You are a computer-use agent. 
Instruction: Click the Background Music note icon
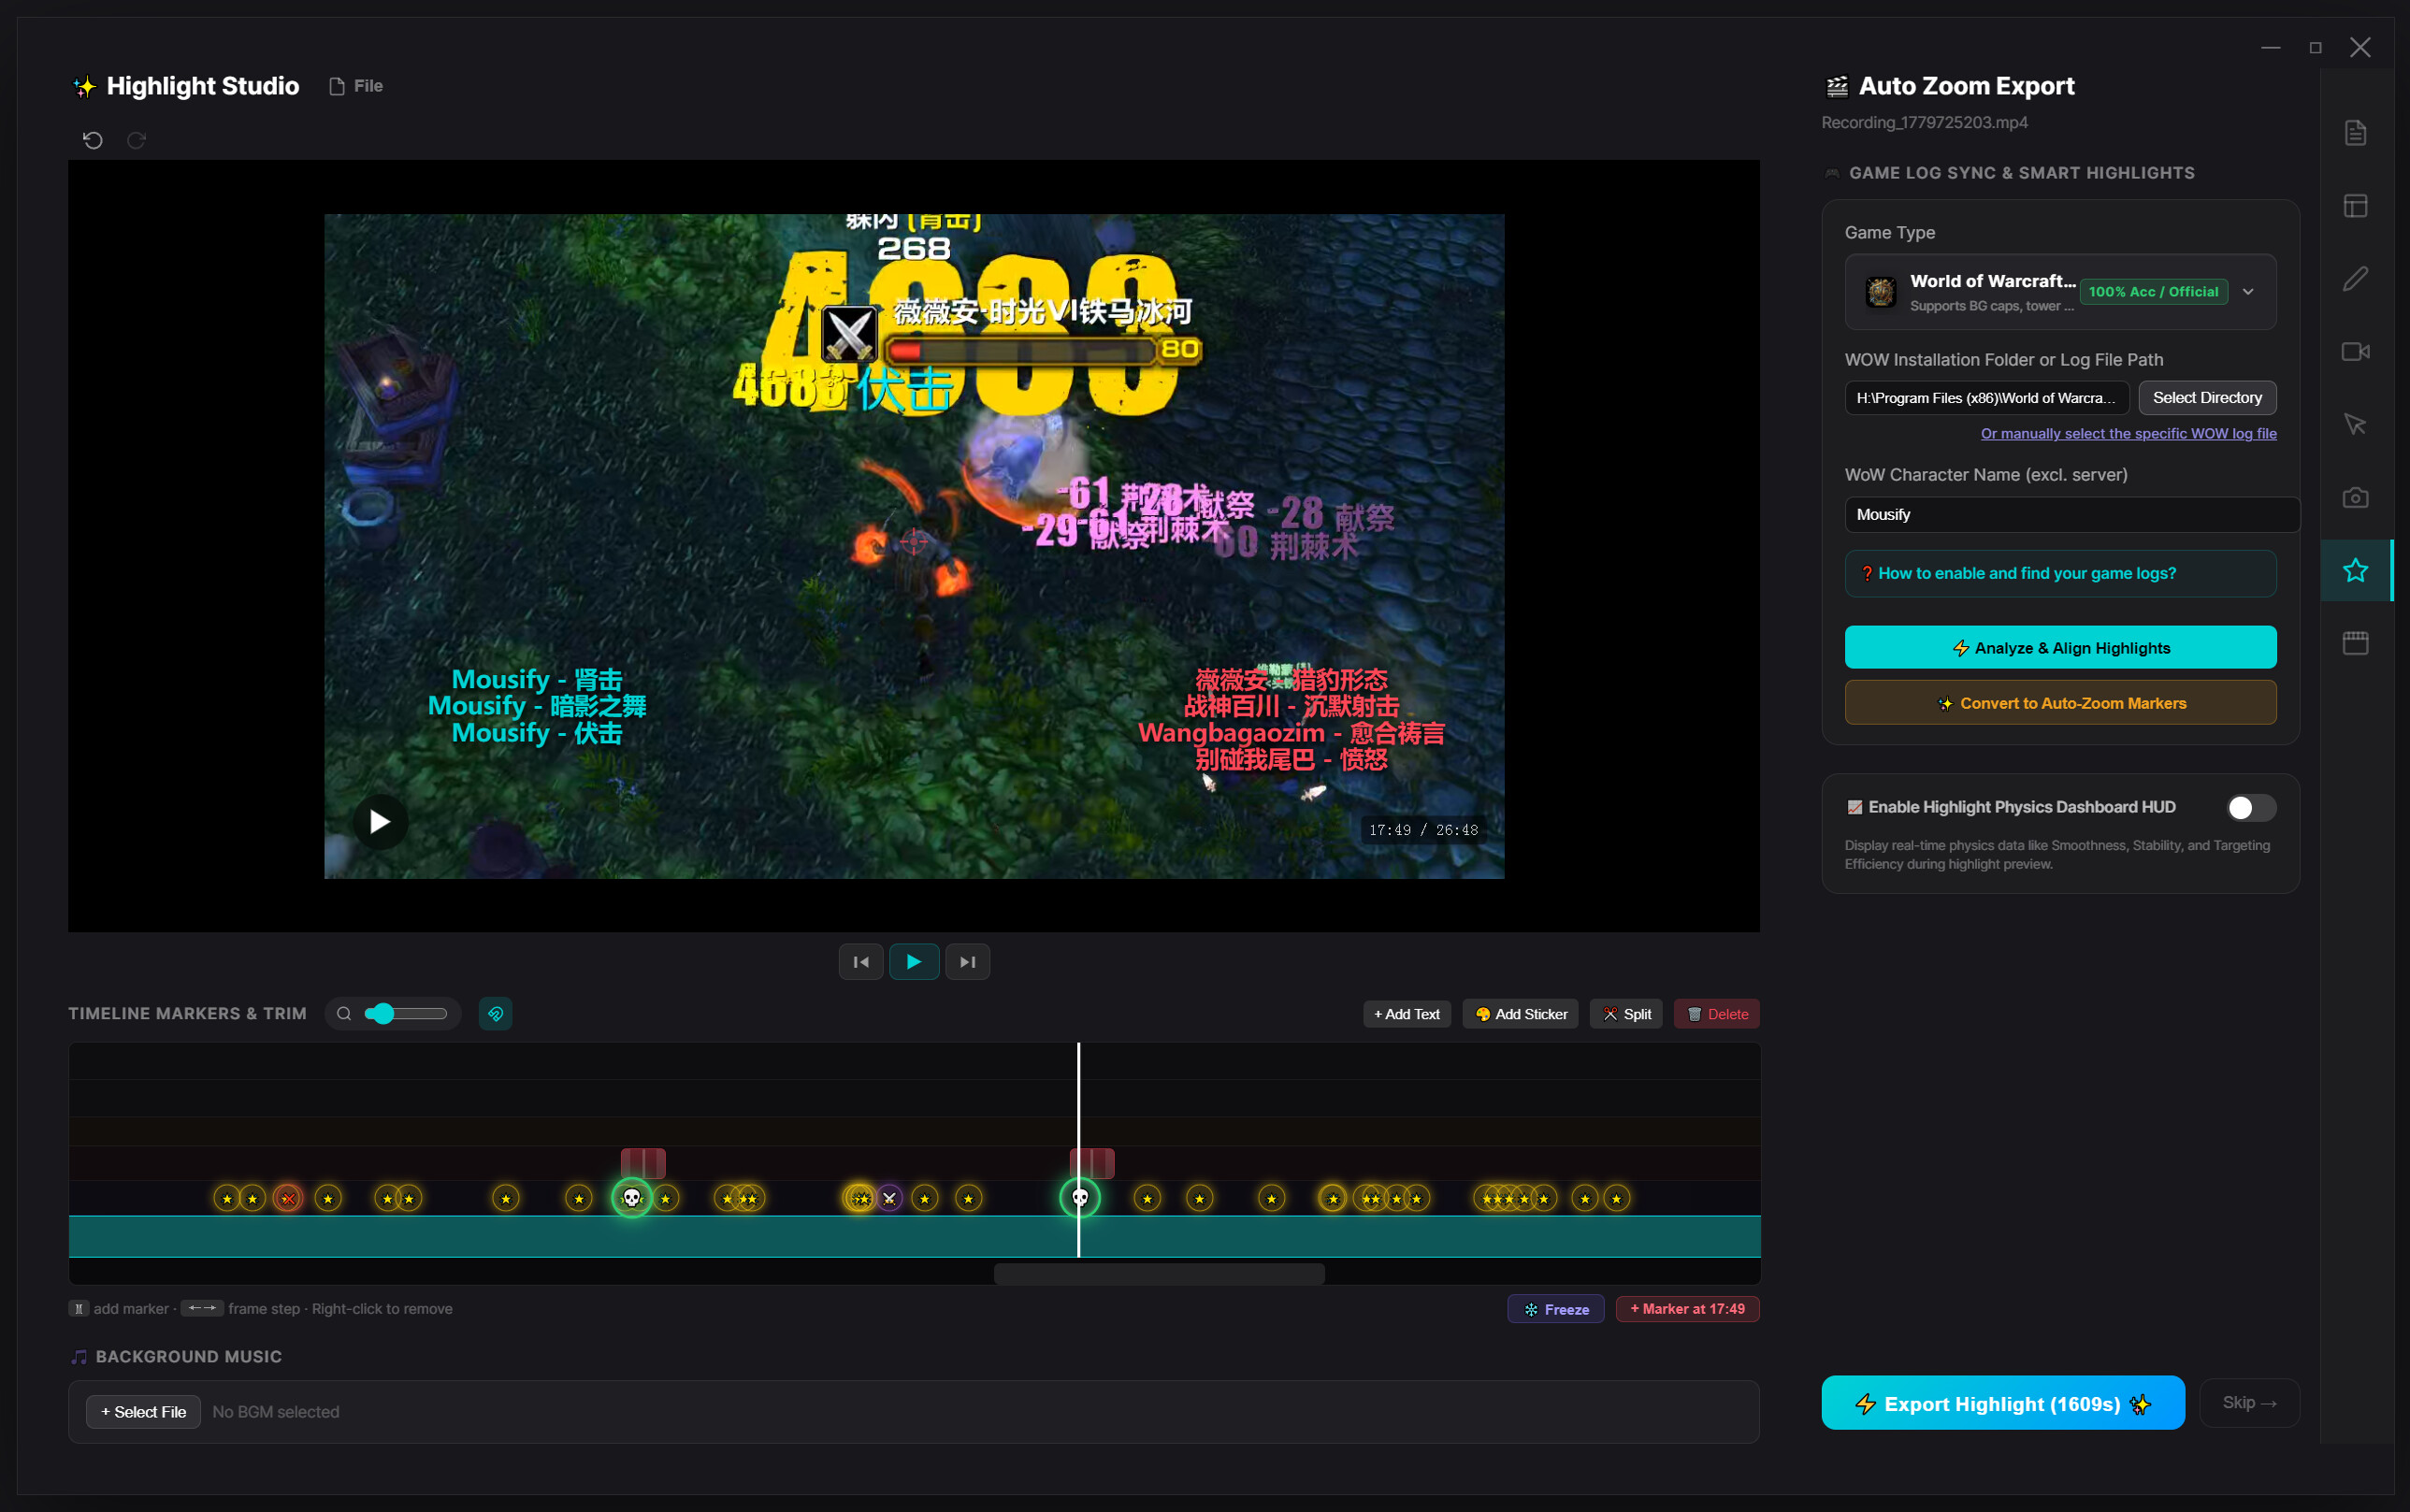click(79, 1357)
